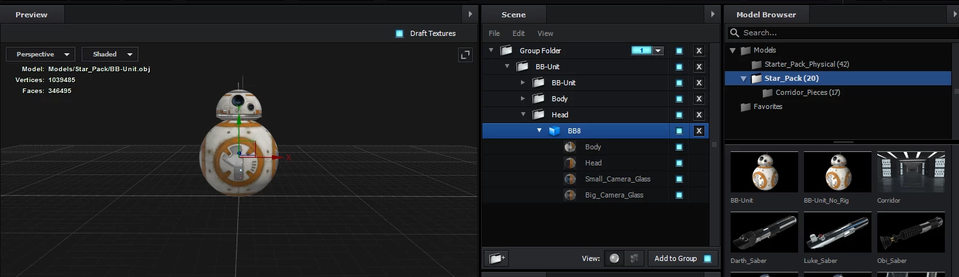Select the Head material sphere icon
Image resolution: width=959 pixels, height=277 pixels.
[570, 163]
